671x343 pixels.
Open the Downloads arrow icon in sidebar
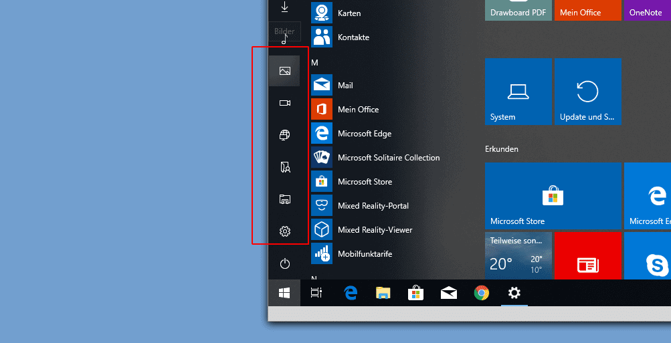click(x=284, y=7)
